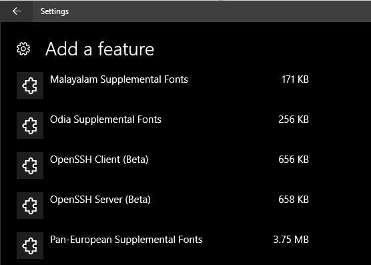Click the gear icon beside Add a feature

click(23, 49)
